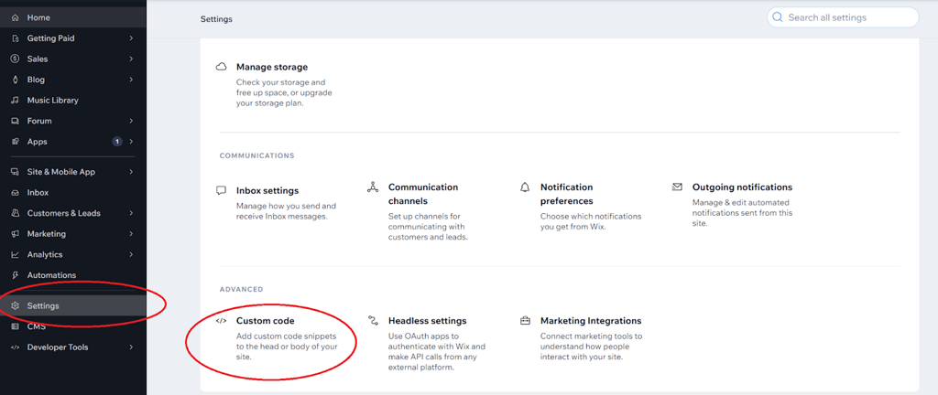938x395 pixels.
Task: Expand the Forum submenu chevron
Action: [x=131, y=121]
